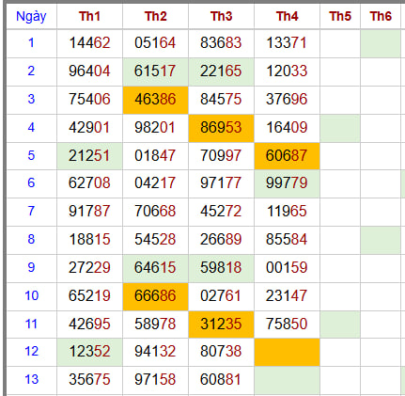Click the Th4 column header

pyautogui.click(x=287, y=16)
